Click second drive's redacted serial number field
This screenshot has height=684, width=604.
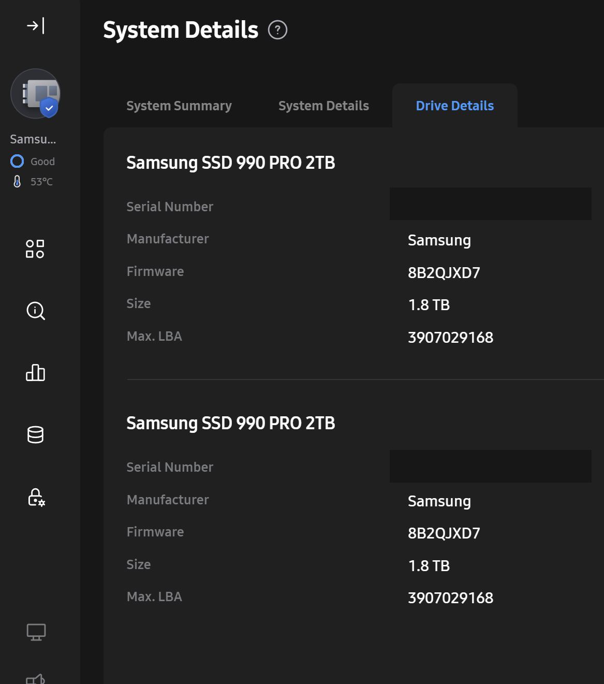tap(491, 466)
